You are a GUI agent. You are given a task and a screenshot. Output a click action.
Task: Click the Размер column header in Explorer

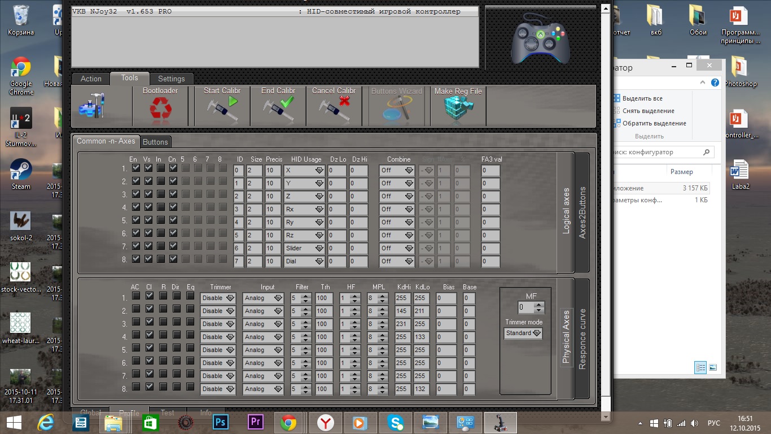pos(681,172)
